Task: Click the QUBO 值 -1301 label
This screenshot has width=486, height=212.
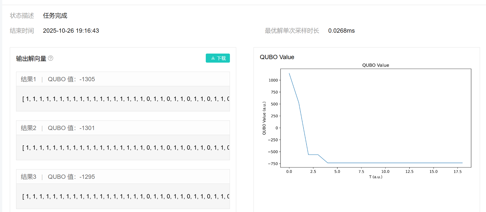Action: pyautogui.click(x=71, y=128)
